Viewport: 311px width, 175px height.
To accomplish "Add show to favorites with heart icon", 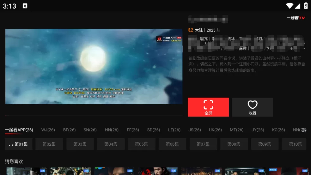I will click(252, 107).
